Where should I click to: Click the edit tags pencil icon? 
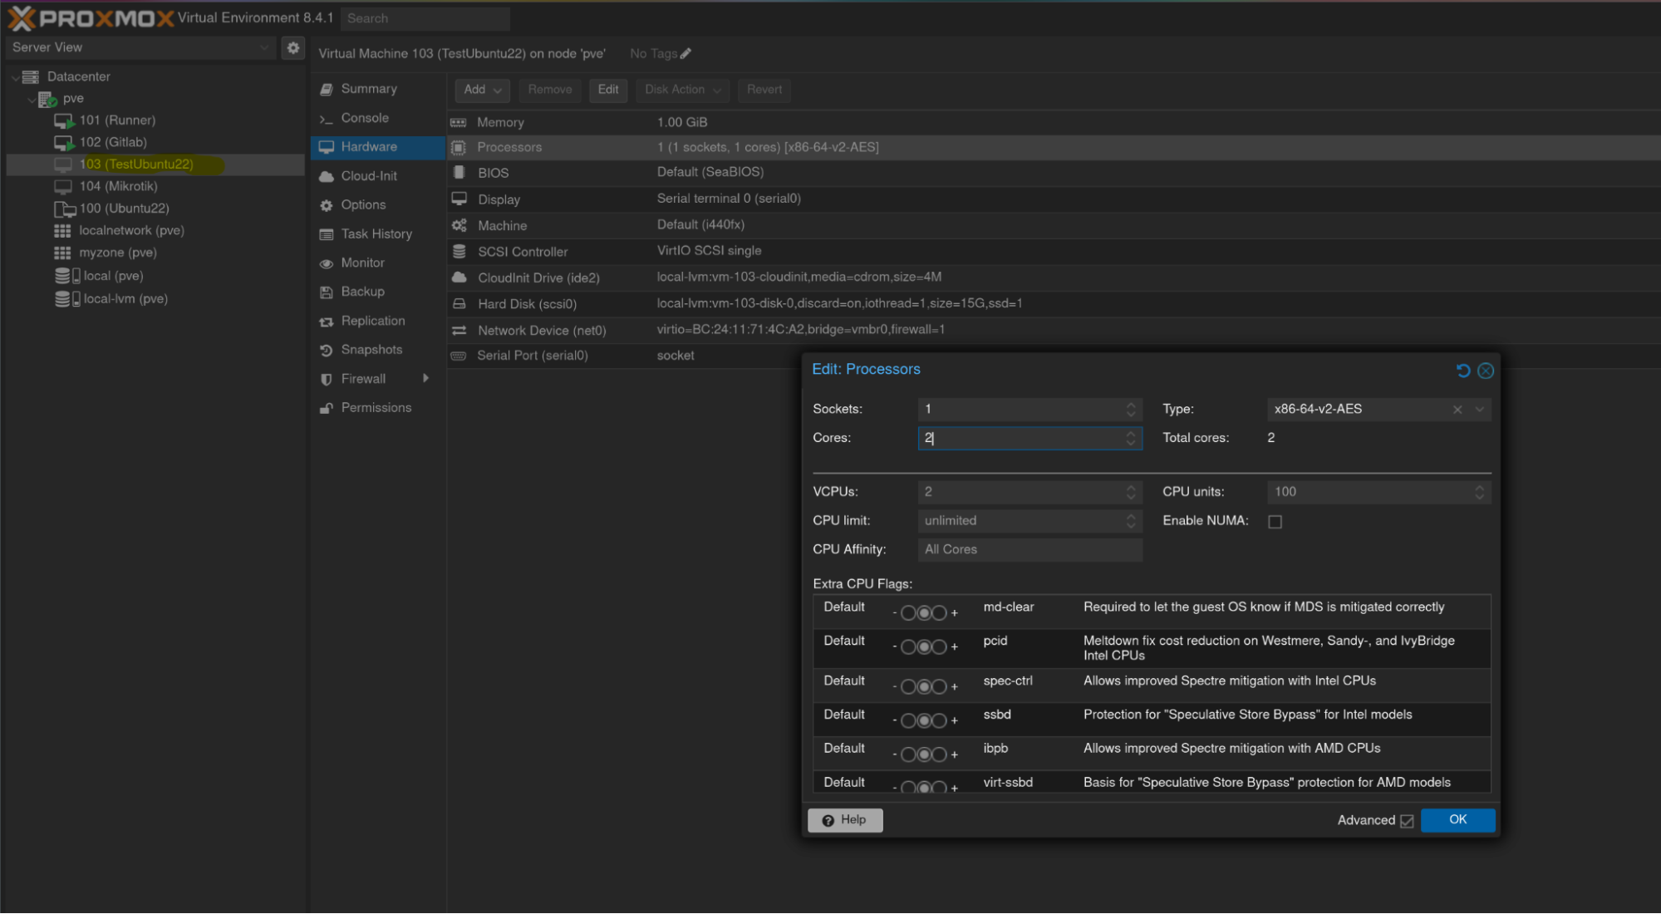(686, 53)
